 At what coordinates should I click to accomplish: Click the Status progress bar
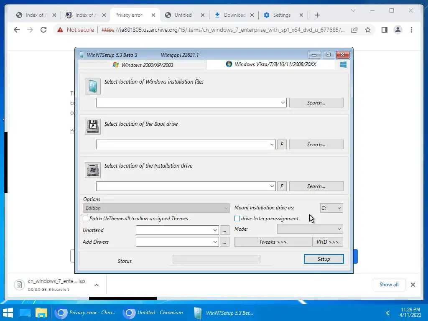[x=217, y=259]
